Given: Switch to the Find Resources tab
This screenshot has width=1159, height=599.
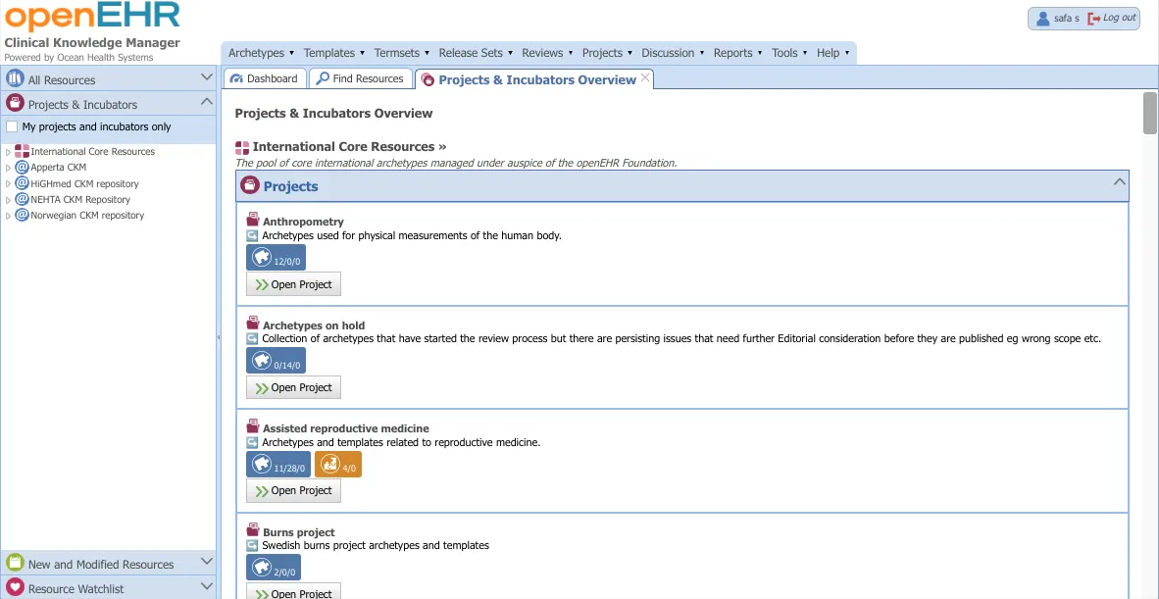Looking at the screenshot, I should (360, 78).
